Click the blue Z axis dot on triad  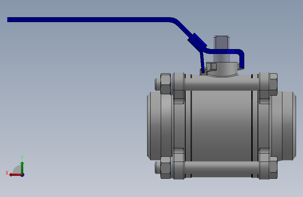23,175
